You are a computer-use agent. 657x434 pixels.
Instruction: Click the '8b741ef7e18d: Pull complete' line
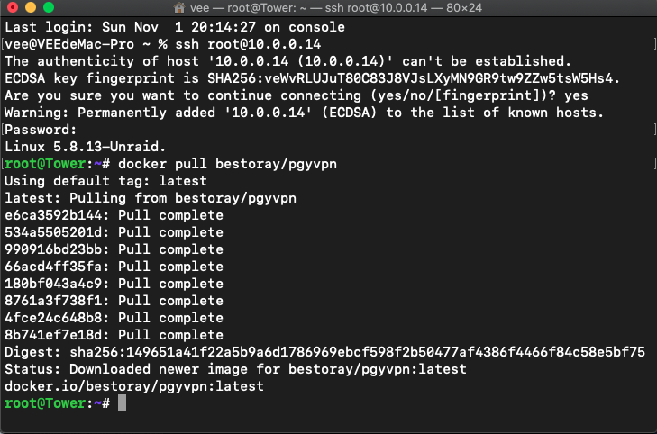coord(114,335)
